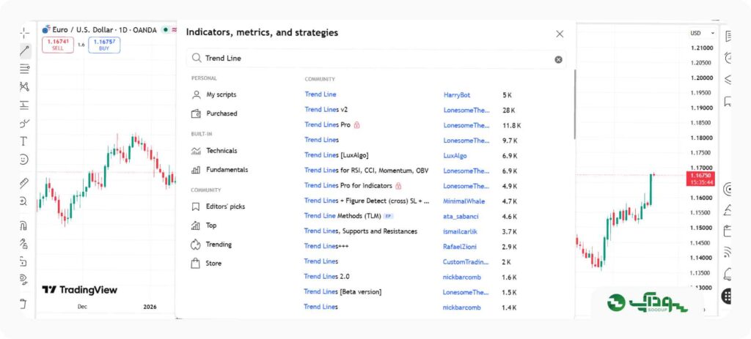This screenshot has height=339, width=751.
Task: Open the notifications bell icon
Action: (728, 274)
